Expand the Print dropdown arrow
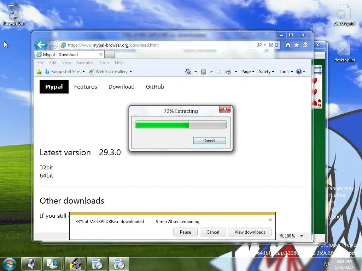362x271 pixels. tap(236, 72)
